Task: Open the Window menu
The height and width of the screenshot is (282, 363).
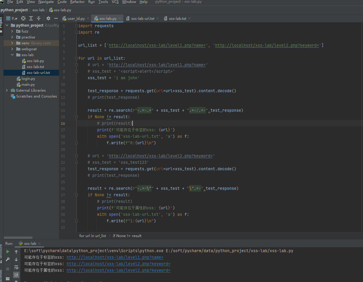Action: (129, 2)
